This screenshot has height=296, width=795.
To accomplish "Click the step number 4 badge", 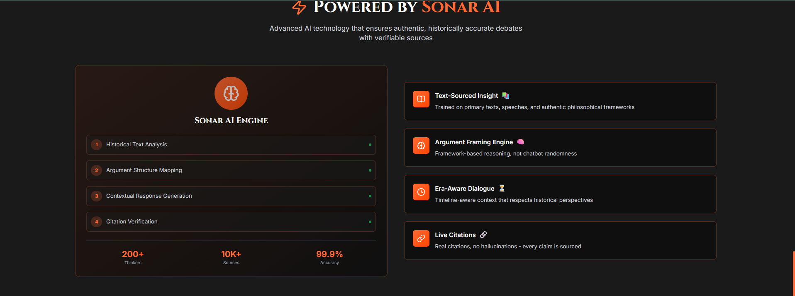I will point(97,222).
